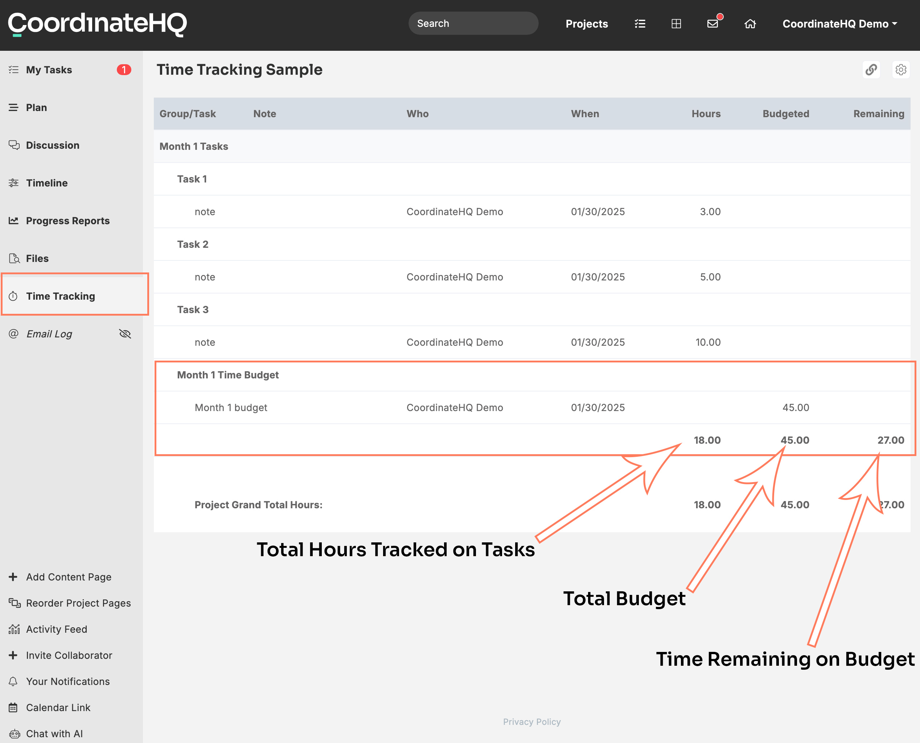The image size is (920, 743).
Task: Click the 5.00 hours value under Task 2
Action: click(710, 277)
